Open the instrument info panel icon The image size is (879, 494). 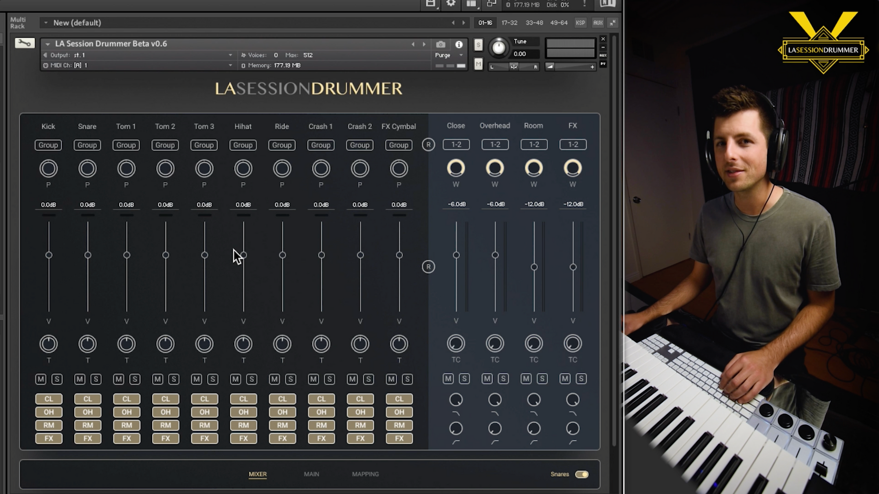coord(460,44)
